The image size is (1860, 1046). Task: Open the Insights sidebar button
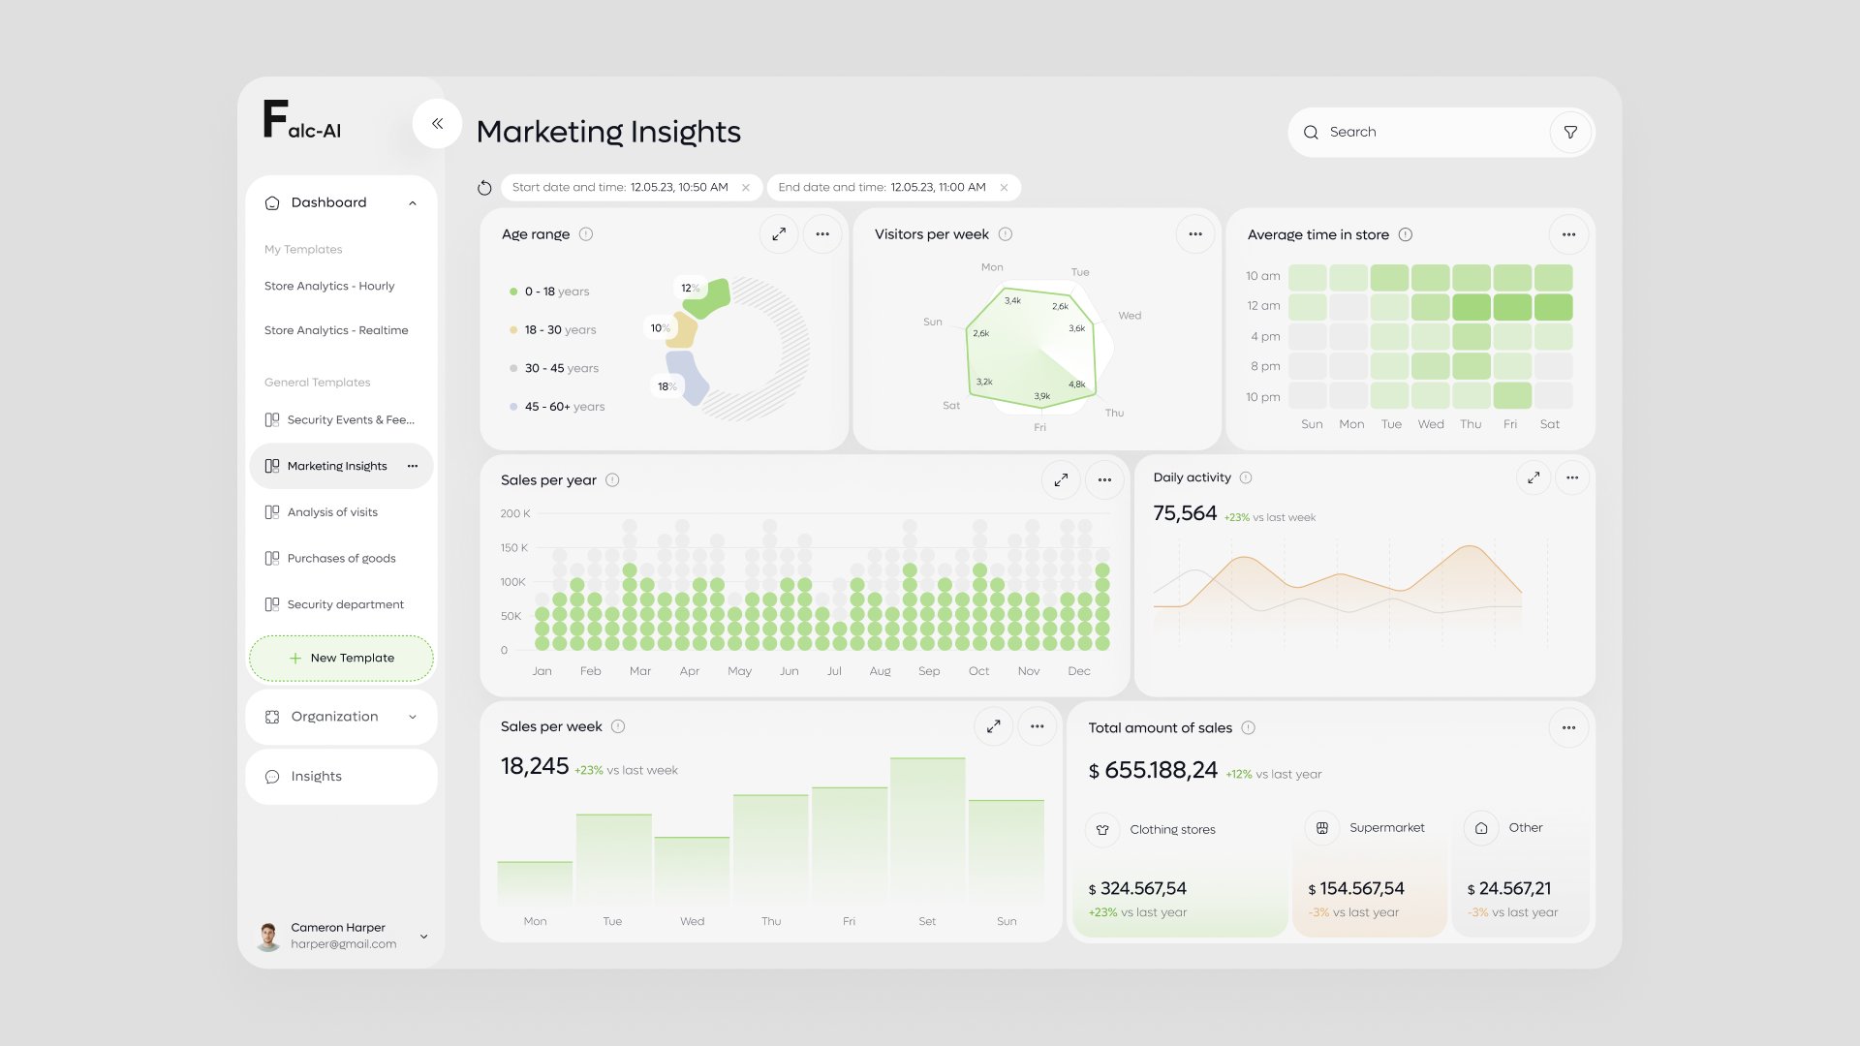coord(341,777)
